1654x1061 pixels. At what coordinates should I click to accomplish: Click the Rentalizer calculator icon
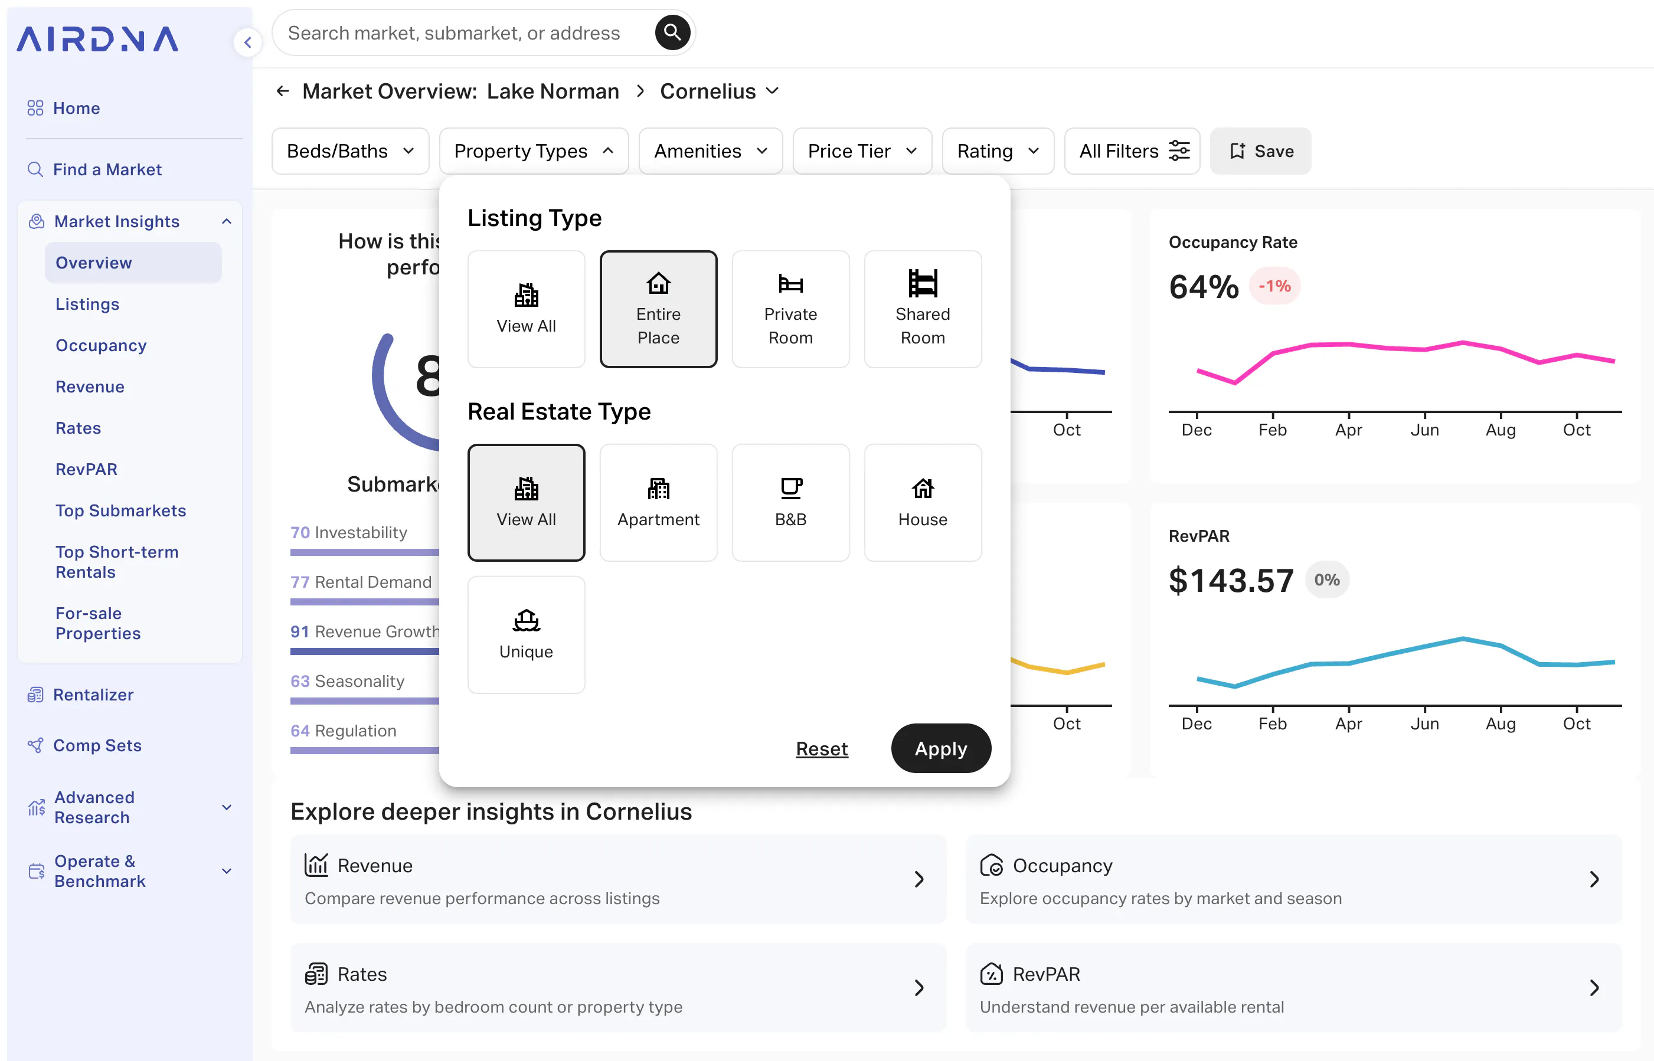tap(35, 695)
